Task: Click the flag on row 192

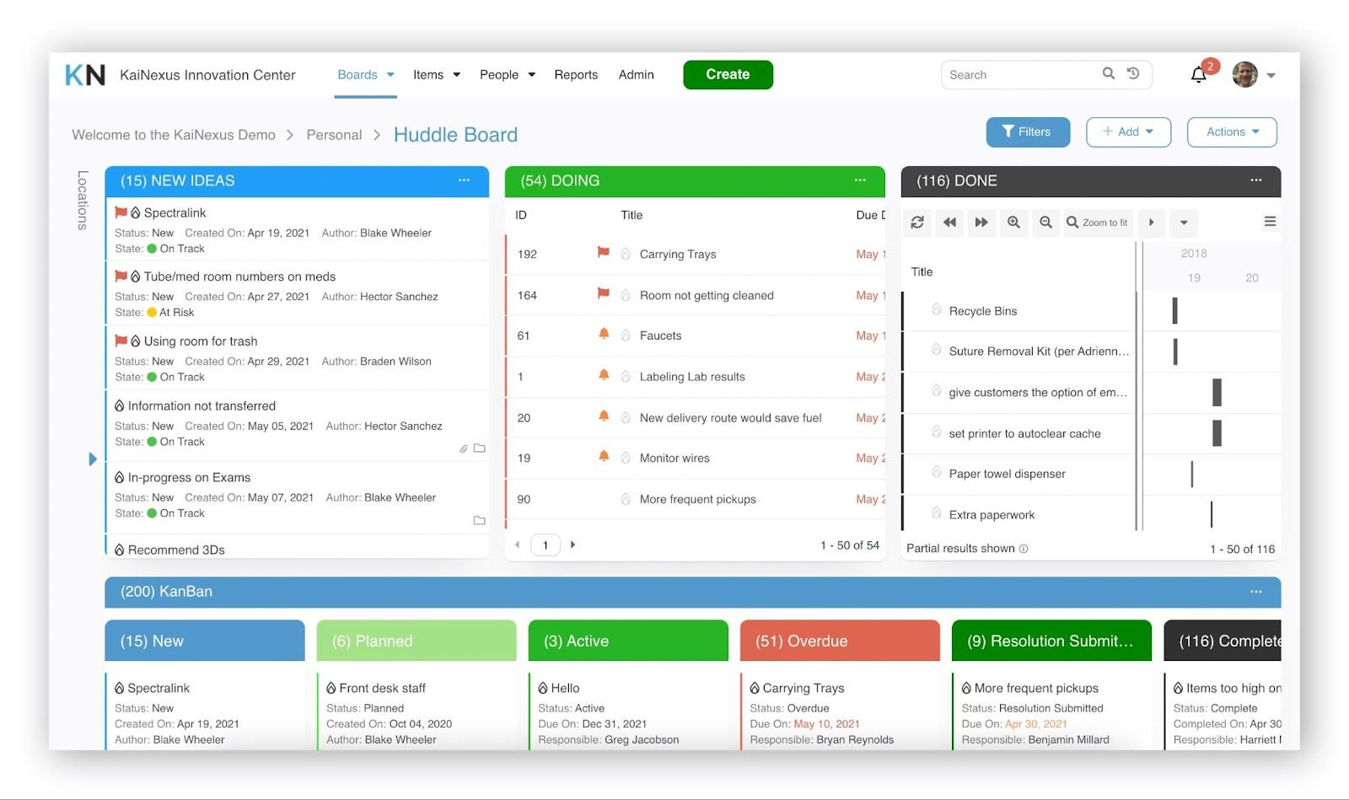Action: pyautogui.click(x=604, y=252)
